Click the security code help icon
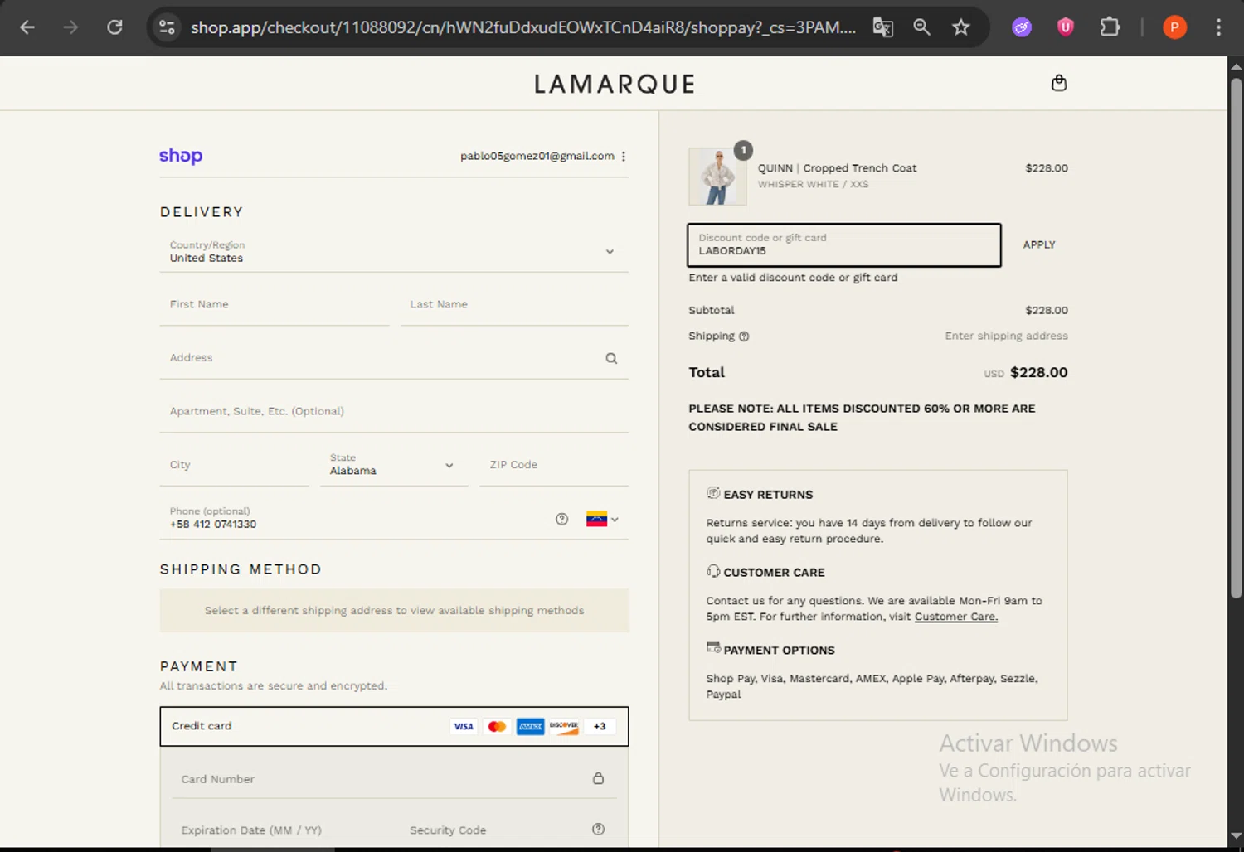This screenshot has height=852, width=1244. (598, 830)
